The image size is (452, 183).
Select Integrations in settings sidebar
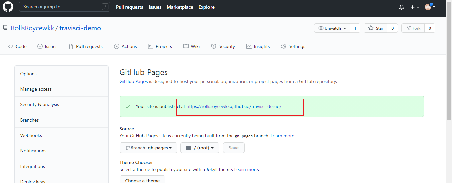pos(62,166)
